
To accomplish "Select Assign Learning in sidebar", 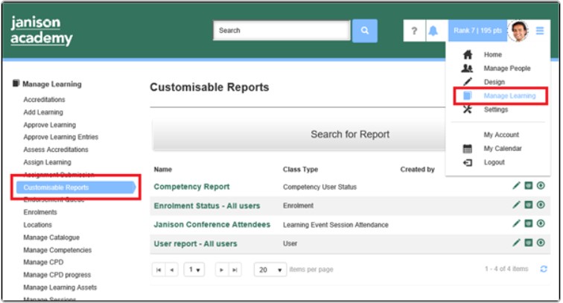I will click(x=47, y=162).
